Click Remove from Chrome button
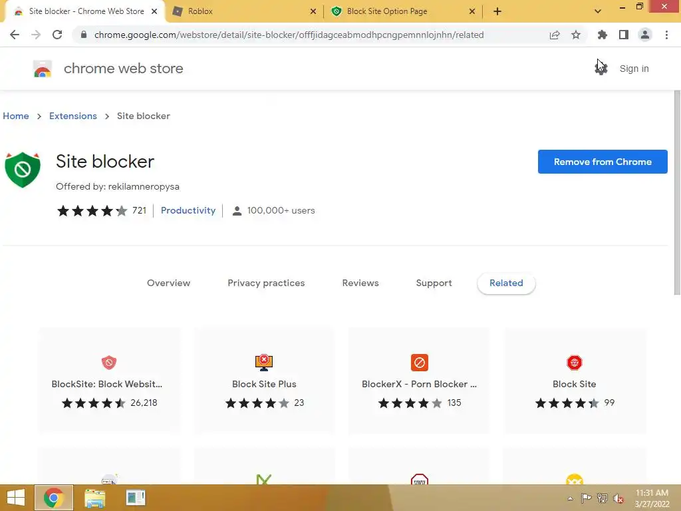 (603, 162)
